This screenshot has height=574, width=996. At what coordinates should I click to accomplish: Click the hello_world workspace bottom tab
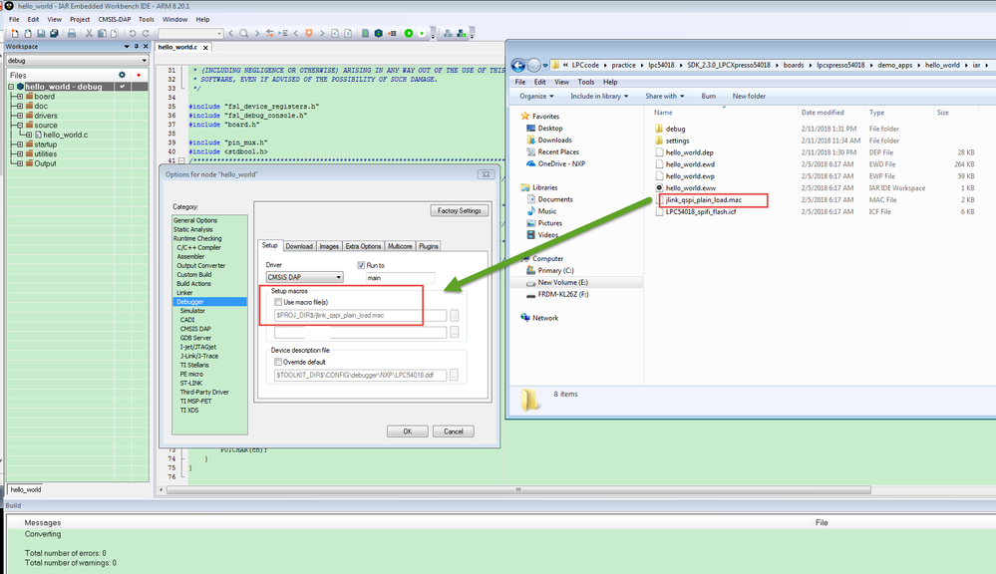[x=25, y=489]
